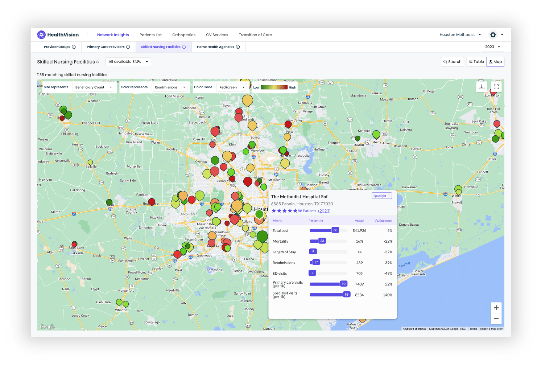Viewport: 541px width, 365px height.
Task: Click Mortality percentile bar
Action: click(x=328, y=241)
